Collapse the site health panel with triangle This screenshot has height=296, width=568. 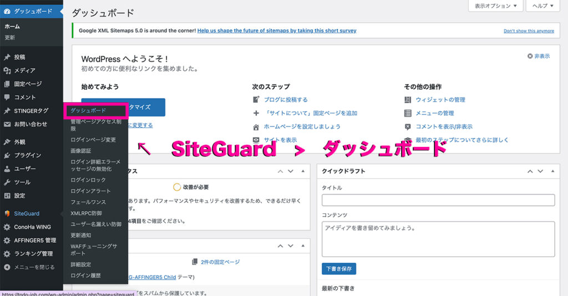[x=303, y=171]
